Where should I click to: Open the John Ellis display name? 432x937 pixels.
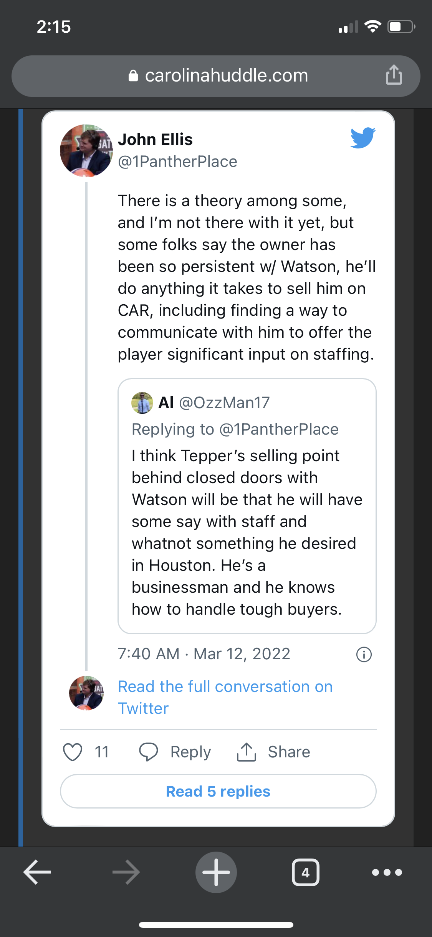pos(155,139)
